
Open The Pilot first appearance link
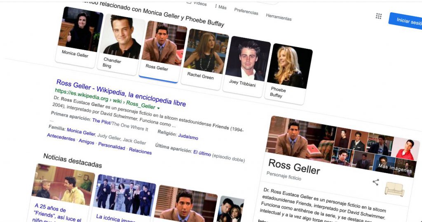[101, 121]
